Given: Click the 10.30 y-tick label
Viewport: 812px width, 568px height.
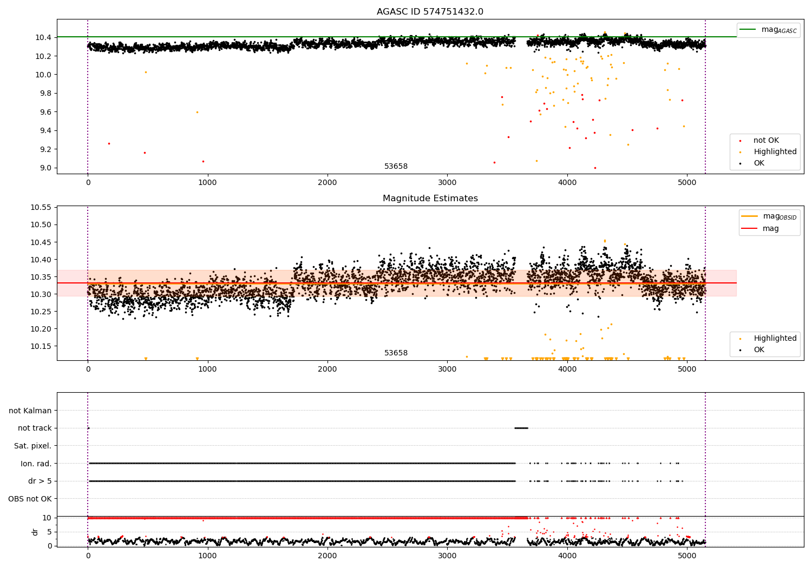Looking at the screenshot, I should point(41,294).
